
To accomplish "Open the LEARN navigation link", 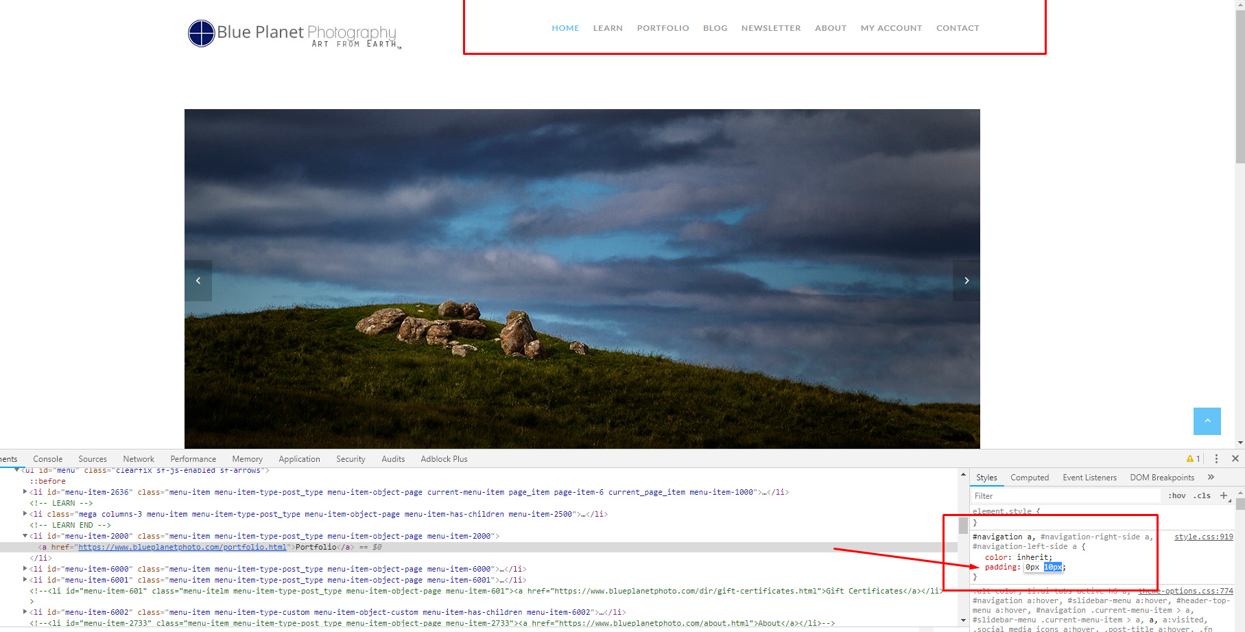I will 608,28.
